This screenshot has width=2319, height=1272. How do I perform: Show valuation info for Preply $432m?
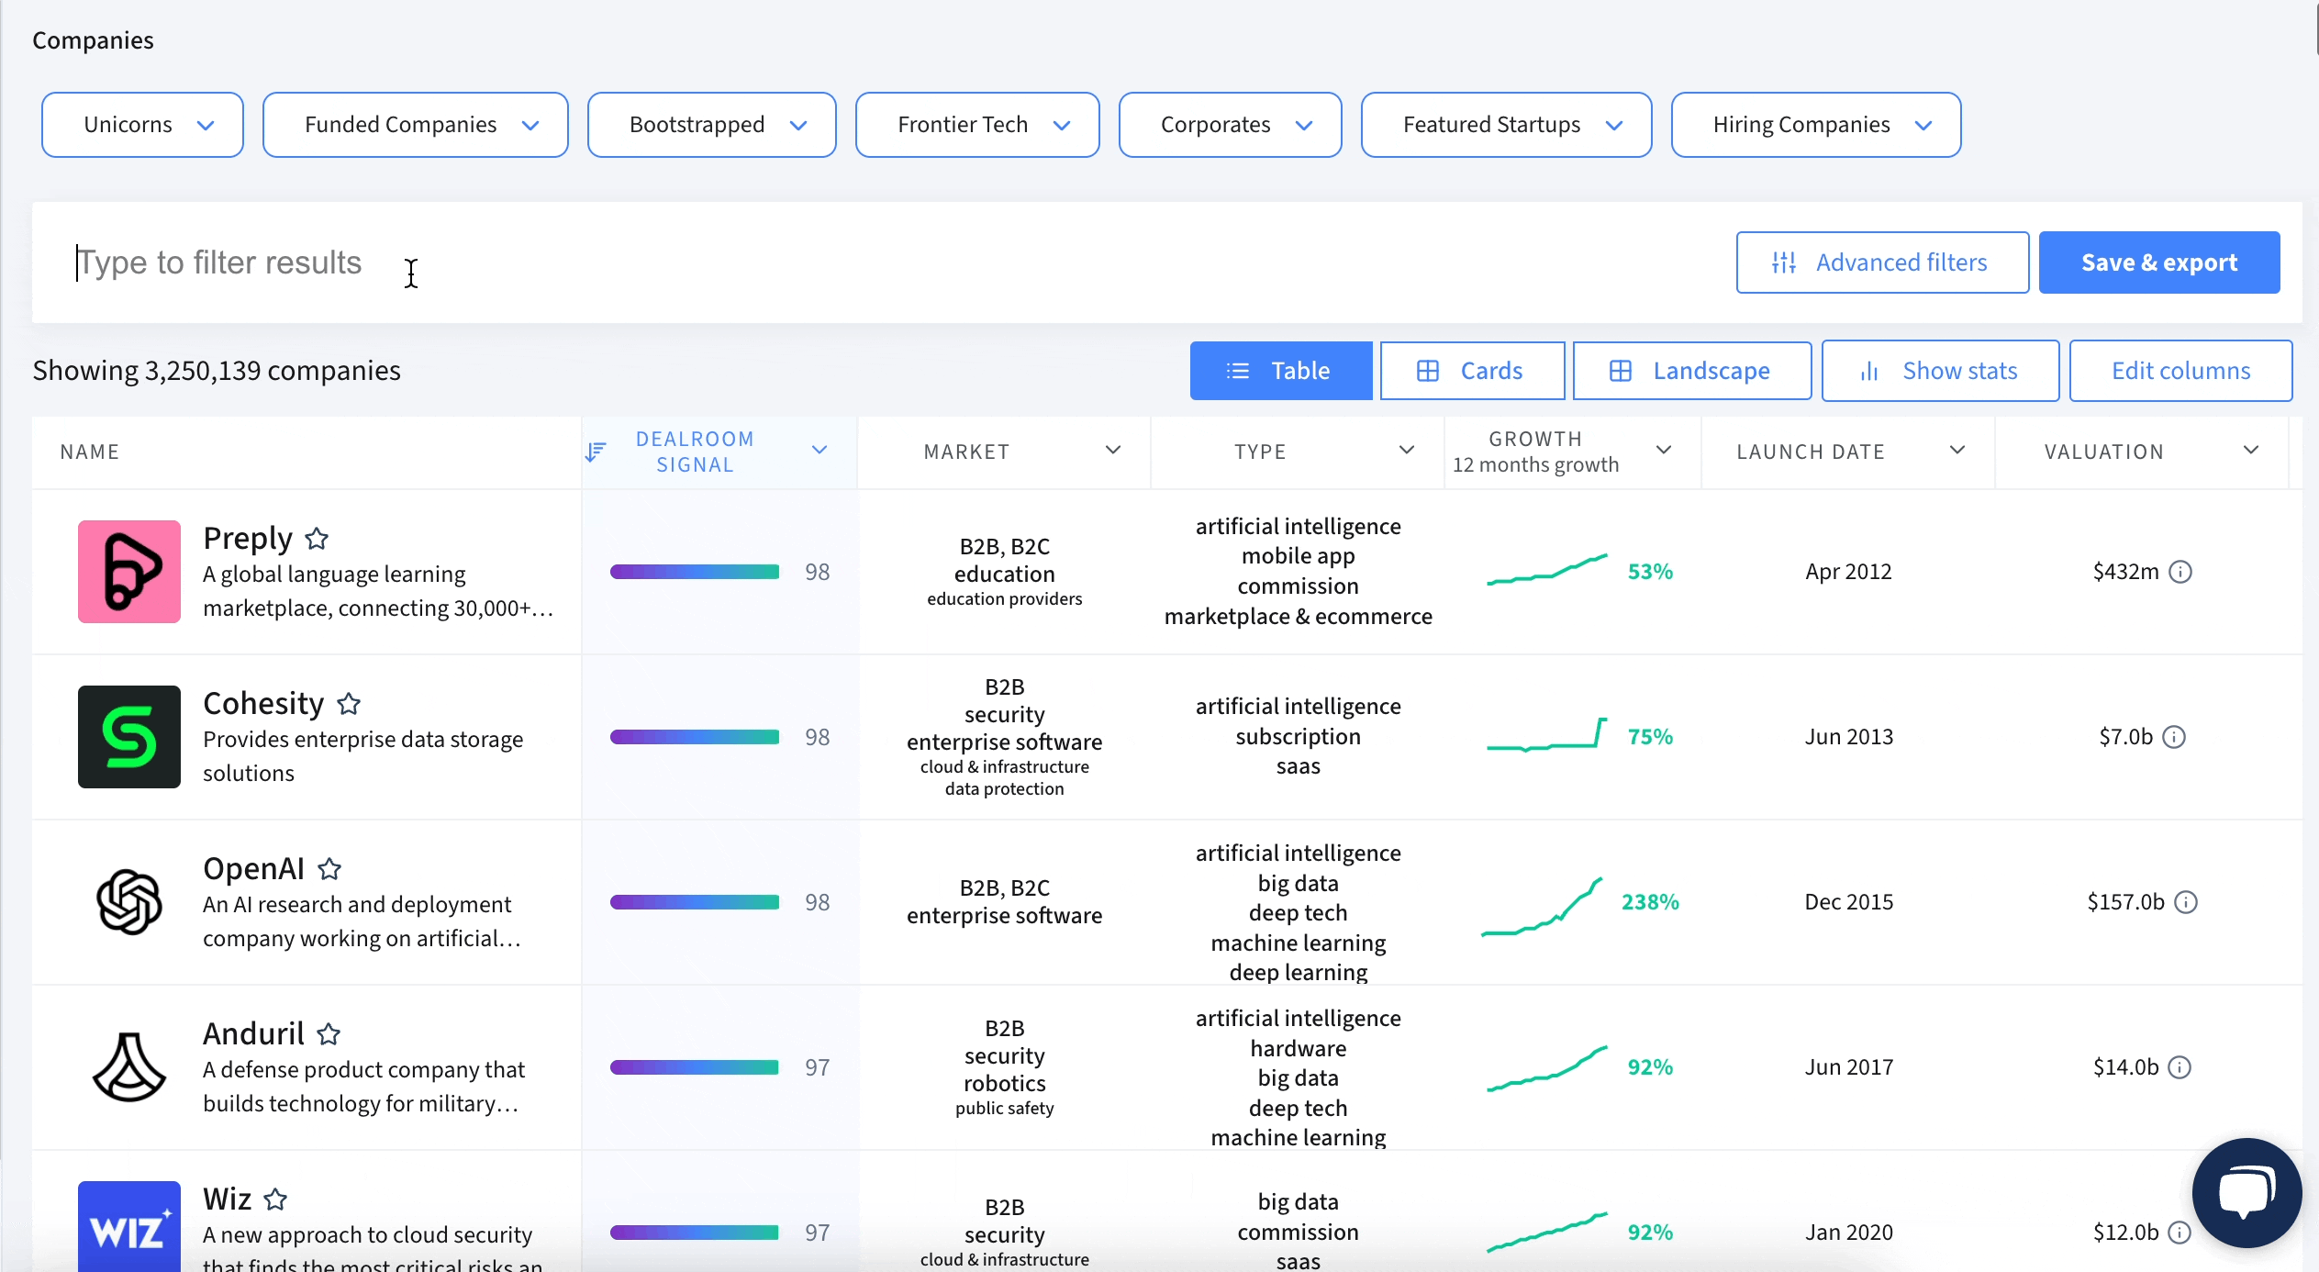[2180, 572]
